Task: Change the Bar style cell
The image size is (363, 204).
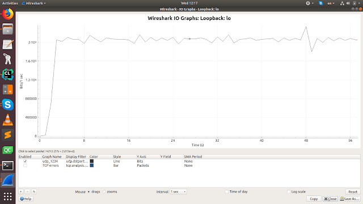Action: point(116,165)
